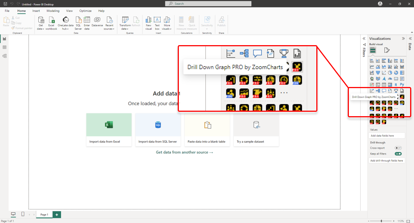Open Get more visuals ellipsis
Viewport: 414px width, 223px height.
tap(396, 109)
